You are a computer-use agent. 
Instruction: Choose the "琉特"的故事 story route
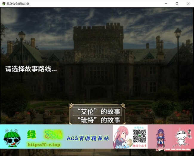99,120
